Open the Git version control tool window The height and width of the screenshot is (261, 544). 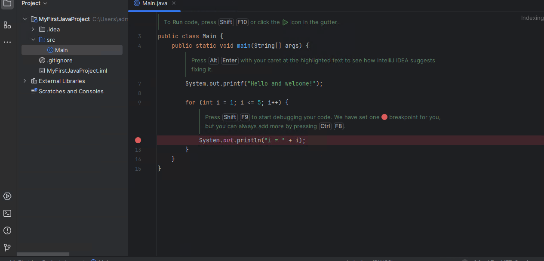[7, 248]
